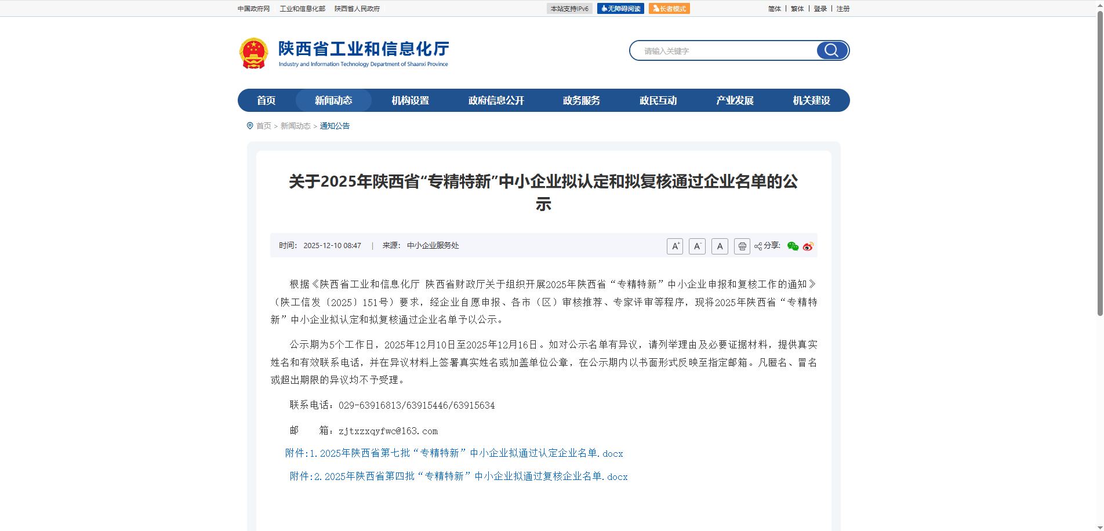The width and height of the screenshot is (1104, 531).
Task: Share the article to WeChat
Action: point(793,246)
